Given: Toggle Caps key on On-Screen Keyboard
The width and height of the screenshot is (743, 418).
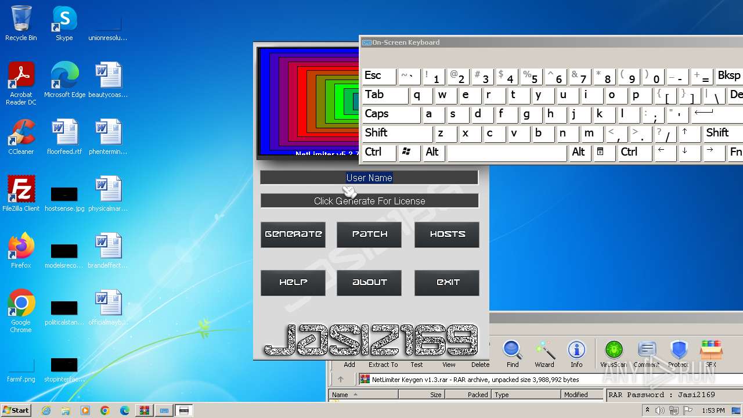Looking at the screenshot, I should [x=391, y=114].
